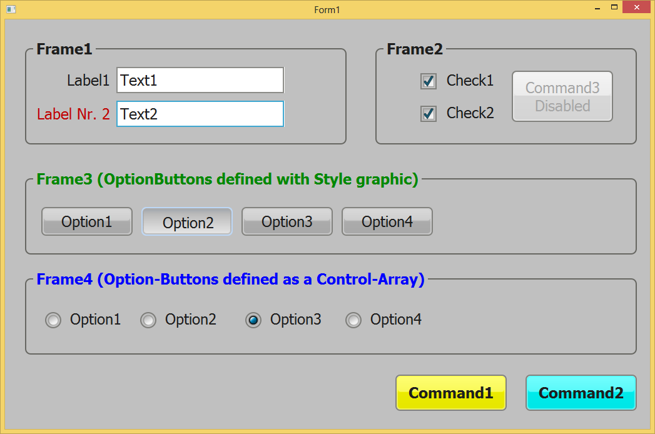Pick Option4 radio button in Frame4
655x434 pixels.
[353, 320]
